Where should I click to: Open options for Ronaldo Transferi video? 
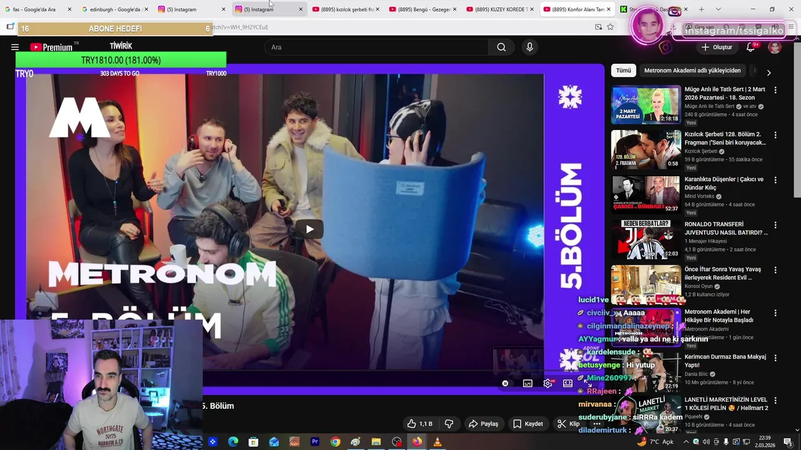coord(775,225)
